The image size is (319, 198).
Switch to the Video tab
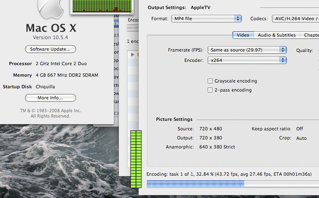point(243,35)
